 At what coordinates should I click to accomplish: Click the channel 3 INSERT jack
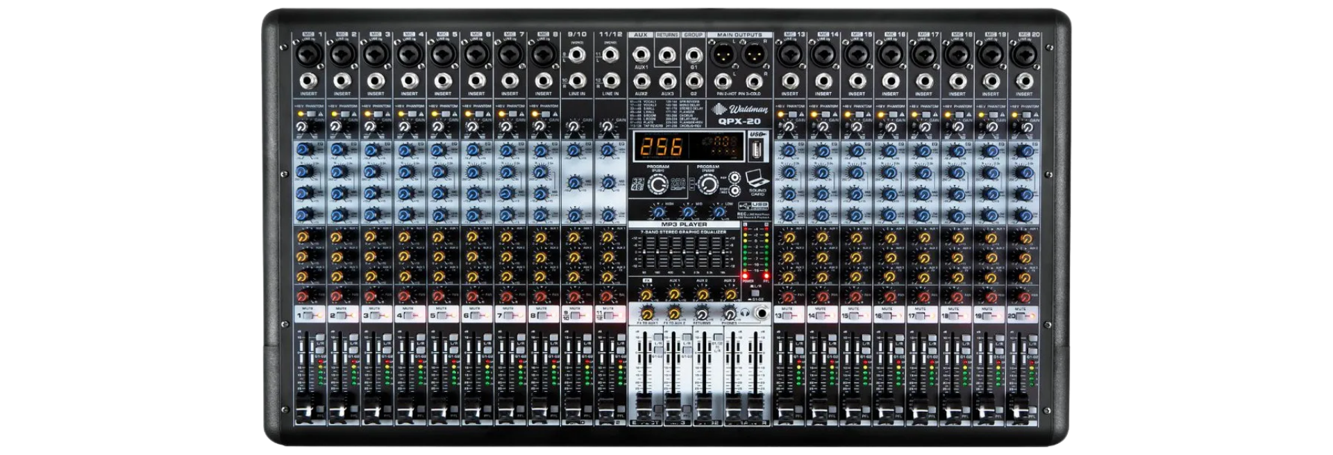pyautogui.click(x=375, y=80)
